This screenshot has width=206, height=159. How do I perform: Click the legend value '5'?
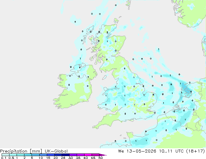click(x=32, y=158)
